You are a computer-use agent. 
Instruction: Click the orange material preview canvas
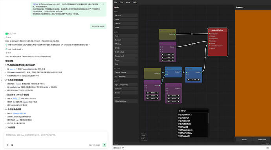[x=253, y=73]
